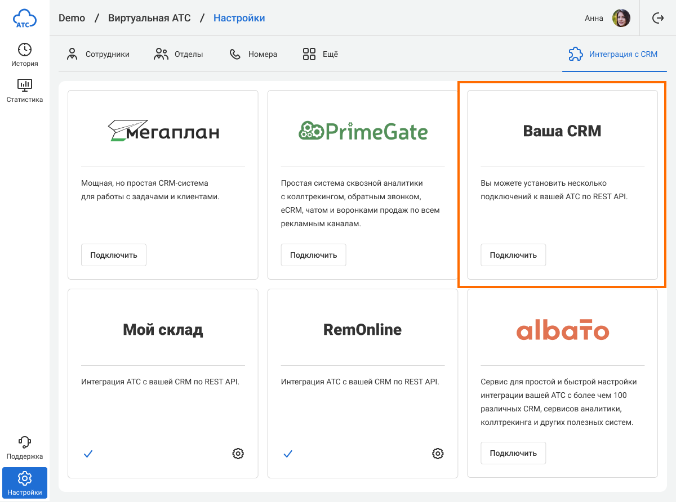Click Подключить for Мегаплан
This screenshot has height=502, width=676.
(x=114, y=255)
